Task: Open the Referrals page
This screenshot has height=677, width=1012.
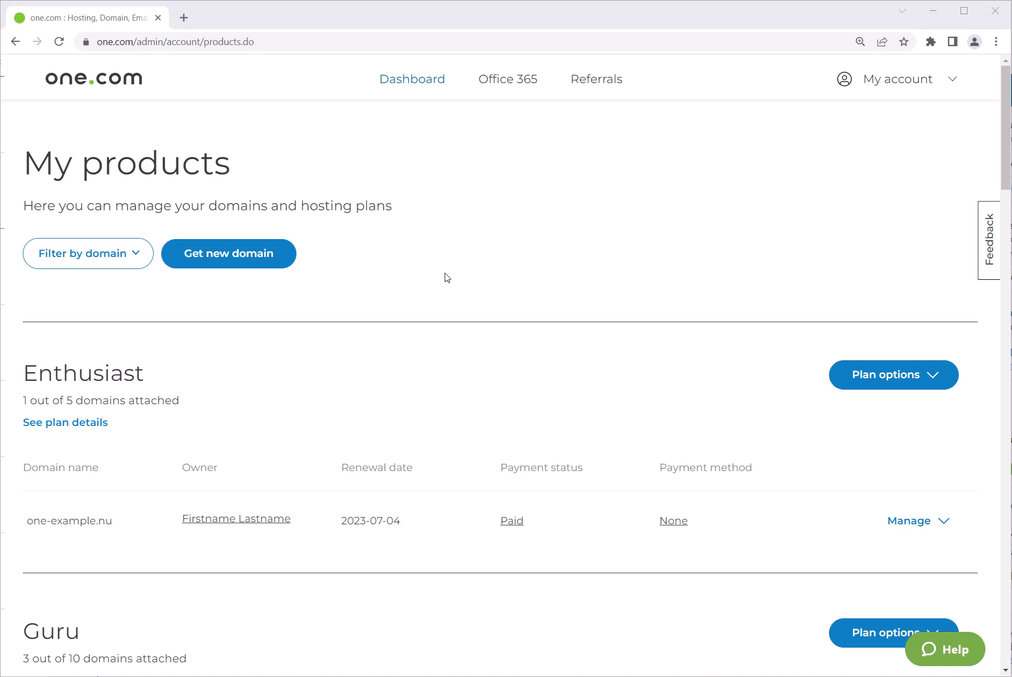Action: [x=596, y=79]
